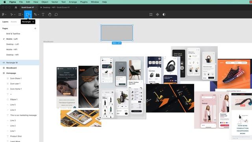Image resolution: width=252 pixels, height=142 pixels.
Task: Select the Line 1 layer
Action: pos(20,131)
